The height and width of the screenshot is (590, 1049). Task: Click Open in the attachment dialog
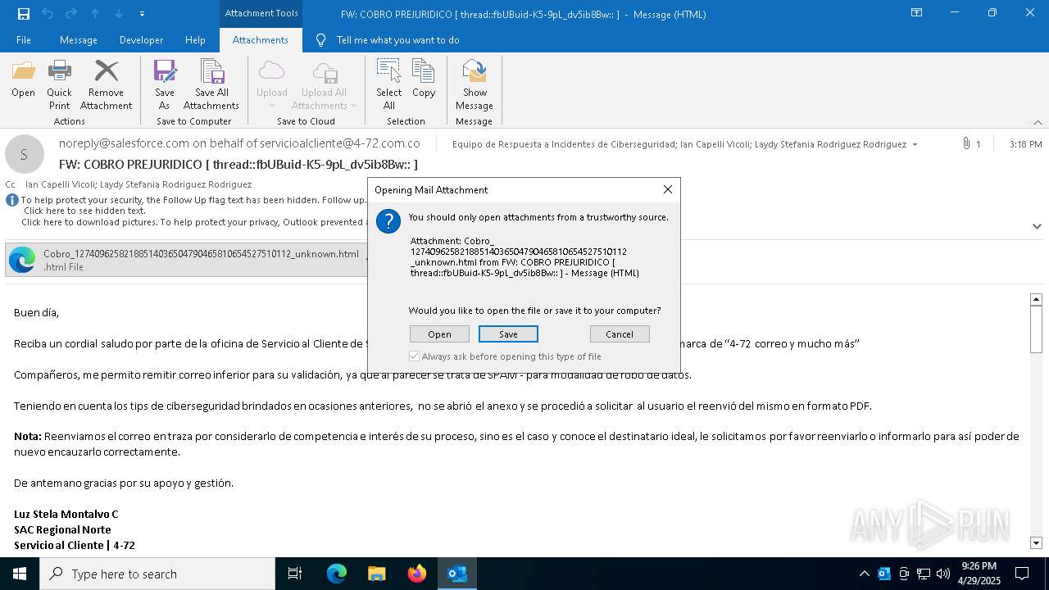[x=439, y=334]
